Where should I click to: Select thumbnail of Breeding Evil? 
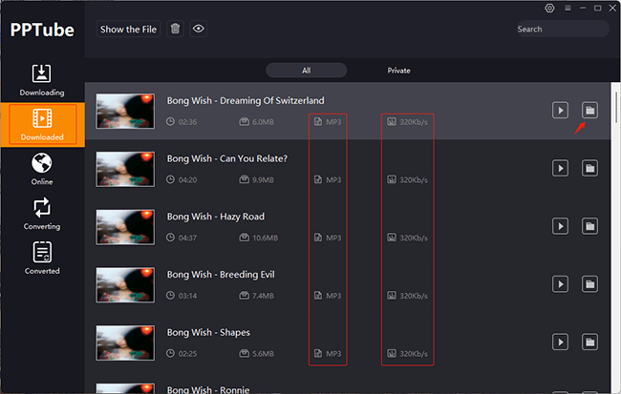(x=125, y=285)
